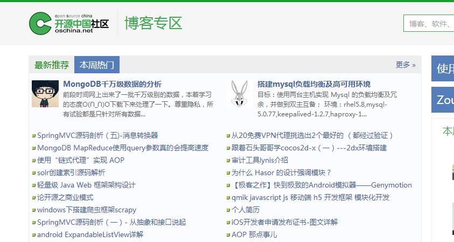Click MongoDB article summary text 前段时间网上
The height and width of the screenshot is (242, 454).
pyautogui.click(x=138, y=105)
